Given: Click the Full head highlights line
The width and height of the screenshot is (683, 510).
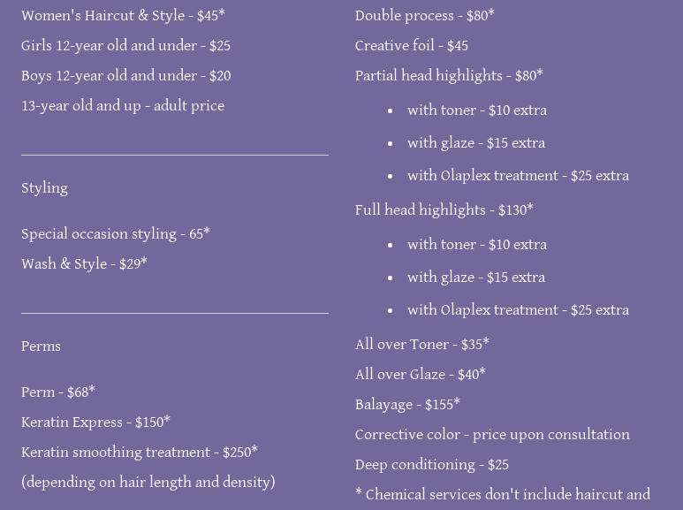Looking at the screenshot, I should pyautogui.click(x=444, y=210).
